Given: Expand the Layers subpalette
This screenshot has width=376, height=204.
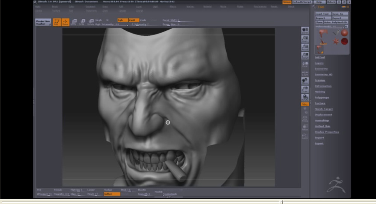Looking at the screenshot, I should pos(319,63).
